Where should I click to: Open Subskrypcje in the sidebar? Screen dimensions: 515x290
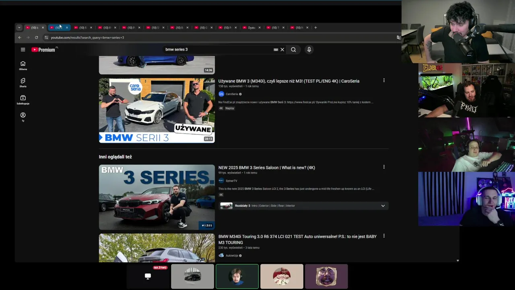23,100
